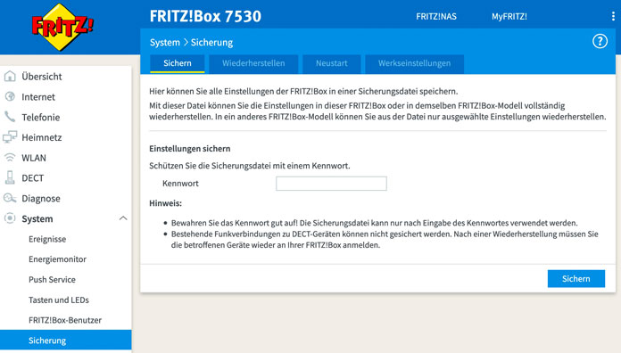
Task: Open Diagnose in the sidebar
Action: [x=41, y=198]
